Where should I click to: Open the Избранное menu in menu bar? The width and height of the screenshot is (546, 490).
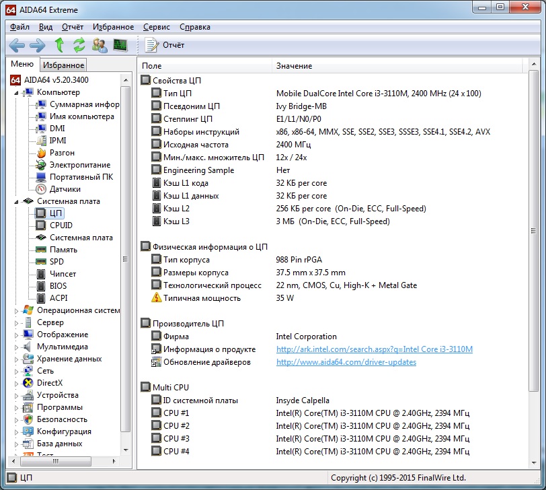[x=113, y=27]
